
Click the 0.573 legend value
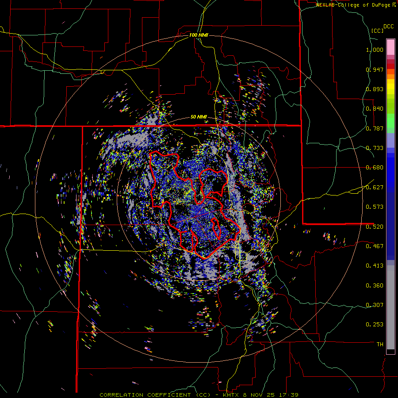tap(375, 207)
